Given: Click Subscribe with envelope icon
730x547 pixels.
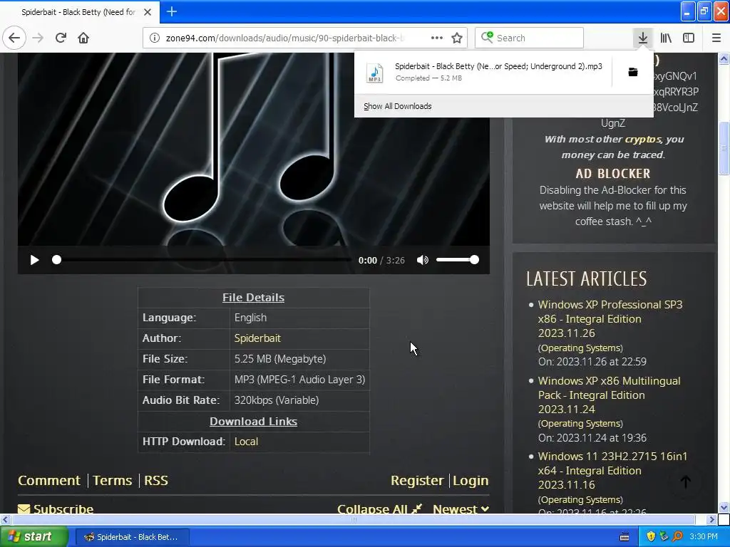Looking at the screenshot, I should click(56, 509).
